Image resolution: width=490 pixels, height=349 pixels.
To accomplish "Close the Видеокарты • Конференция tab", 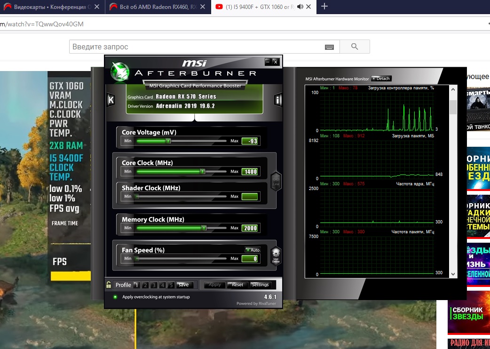I will coord(97,7).
